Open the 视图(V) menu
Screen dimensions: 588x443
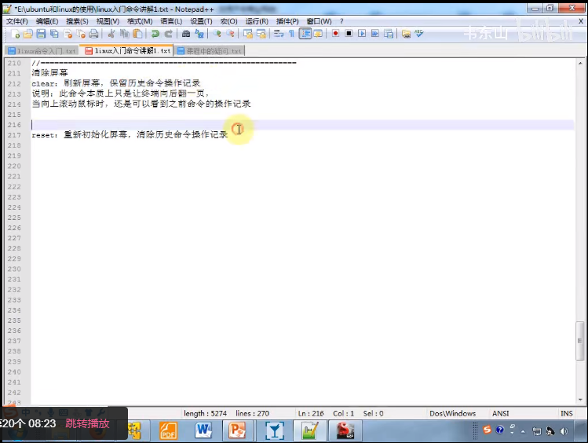point(108,21)
